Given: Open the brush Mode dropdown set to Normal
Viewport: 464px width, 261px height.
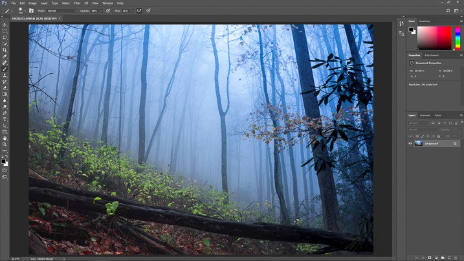Looking at the screenshot, I should coord(61,10).
